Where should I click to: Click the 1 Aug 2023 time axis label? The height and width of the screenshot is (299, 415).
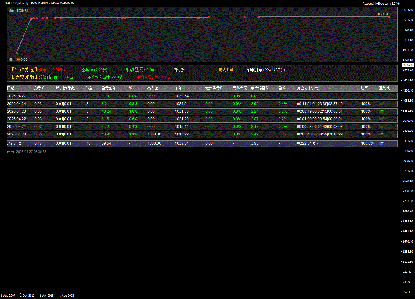click(67, 296)
